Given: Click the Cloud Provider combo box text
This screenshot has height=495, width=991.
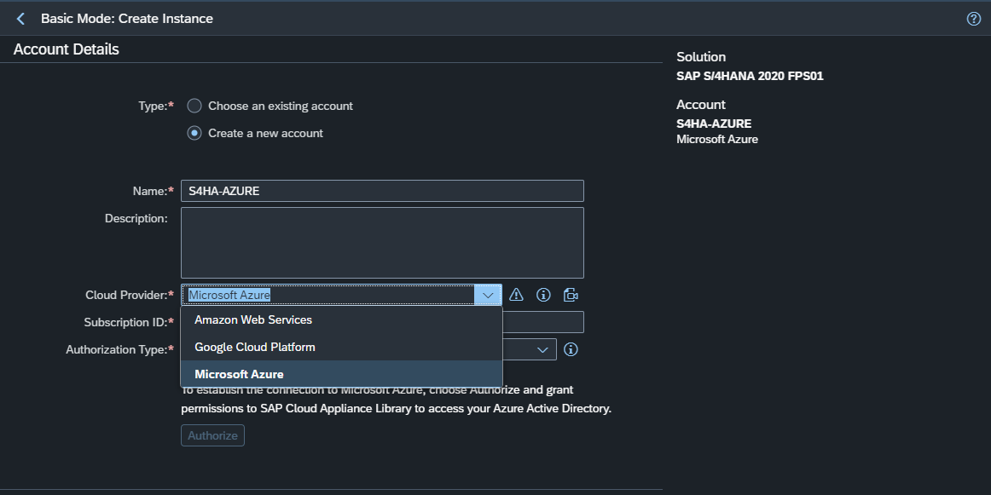Looking at the screenshot, I should (328, 295).
